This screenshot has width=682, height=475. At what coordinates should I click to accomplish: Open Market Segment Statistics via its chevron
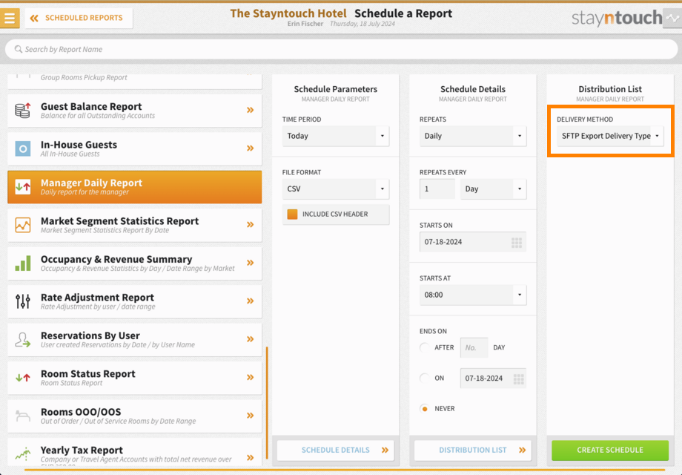[x=250, y=225]
